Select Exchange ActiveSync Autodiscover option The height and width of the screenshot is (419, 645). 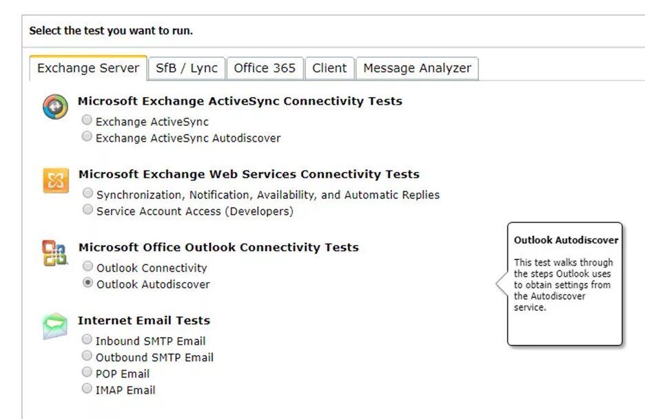point(87,137)
